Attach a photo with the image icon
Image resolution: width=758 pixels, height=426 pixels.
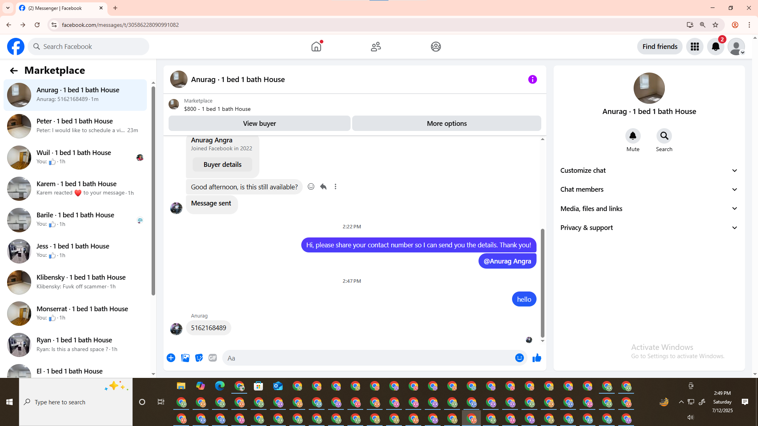(x=185, y=358)
